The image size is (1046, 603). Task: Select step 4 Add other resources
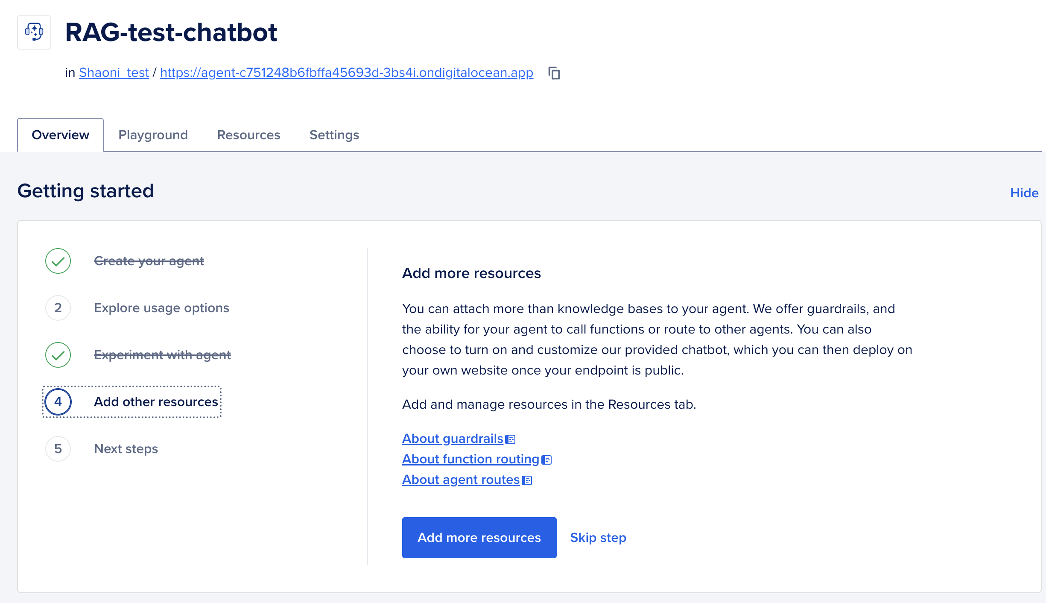pyautogui.click(x=156, y=402)
